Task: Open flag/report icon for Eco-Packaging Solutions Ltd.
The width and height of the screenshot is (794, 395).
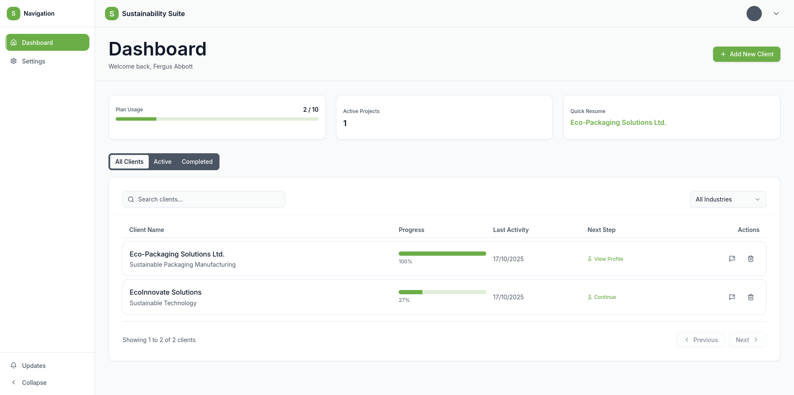Action: (x=732, y=258)
